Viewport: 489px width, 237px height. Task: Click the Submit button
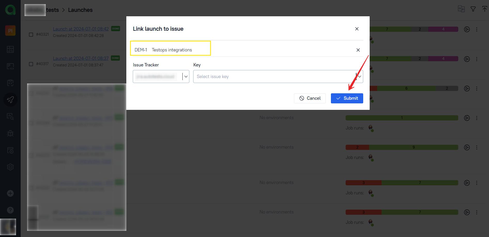pos(347,98)
